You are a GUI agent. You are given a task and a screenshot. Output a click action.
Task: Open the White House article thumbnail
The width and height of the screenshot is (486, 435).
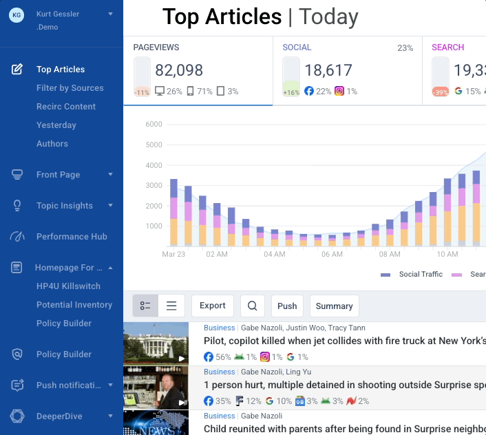click(x=156, y=343)
